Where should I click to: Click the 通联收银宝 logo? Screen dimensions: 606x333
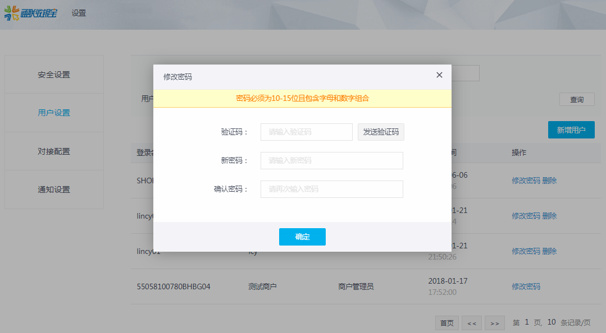tap(30, 13)
